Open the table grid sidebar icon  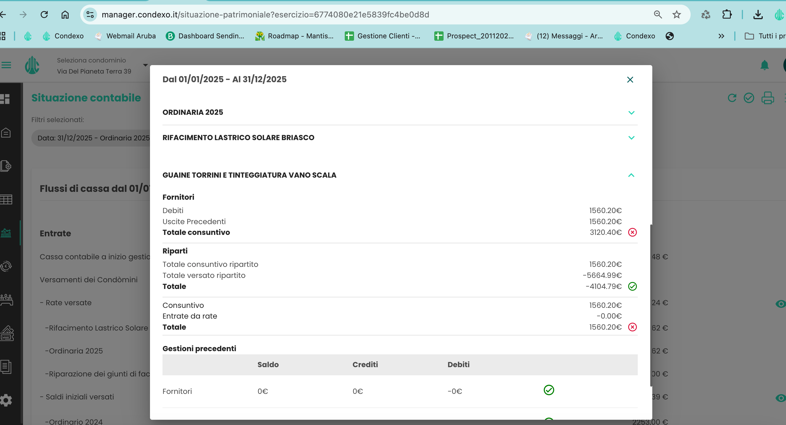point(6,199)
